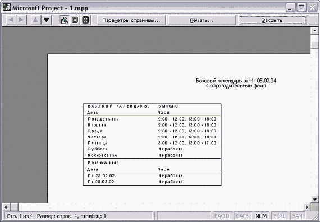The height and width of the screenshot is (222, 320).
Task: Click horizontal scrollbar left arrow
Action: pos(6,207)
